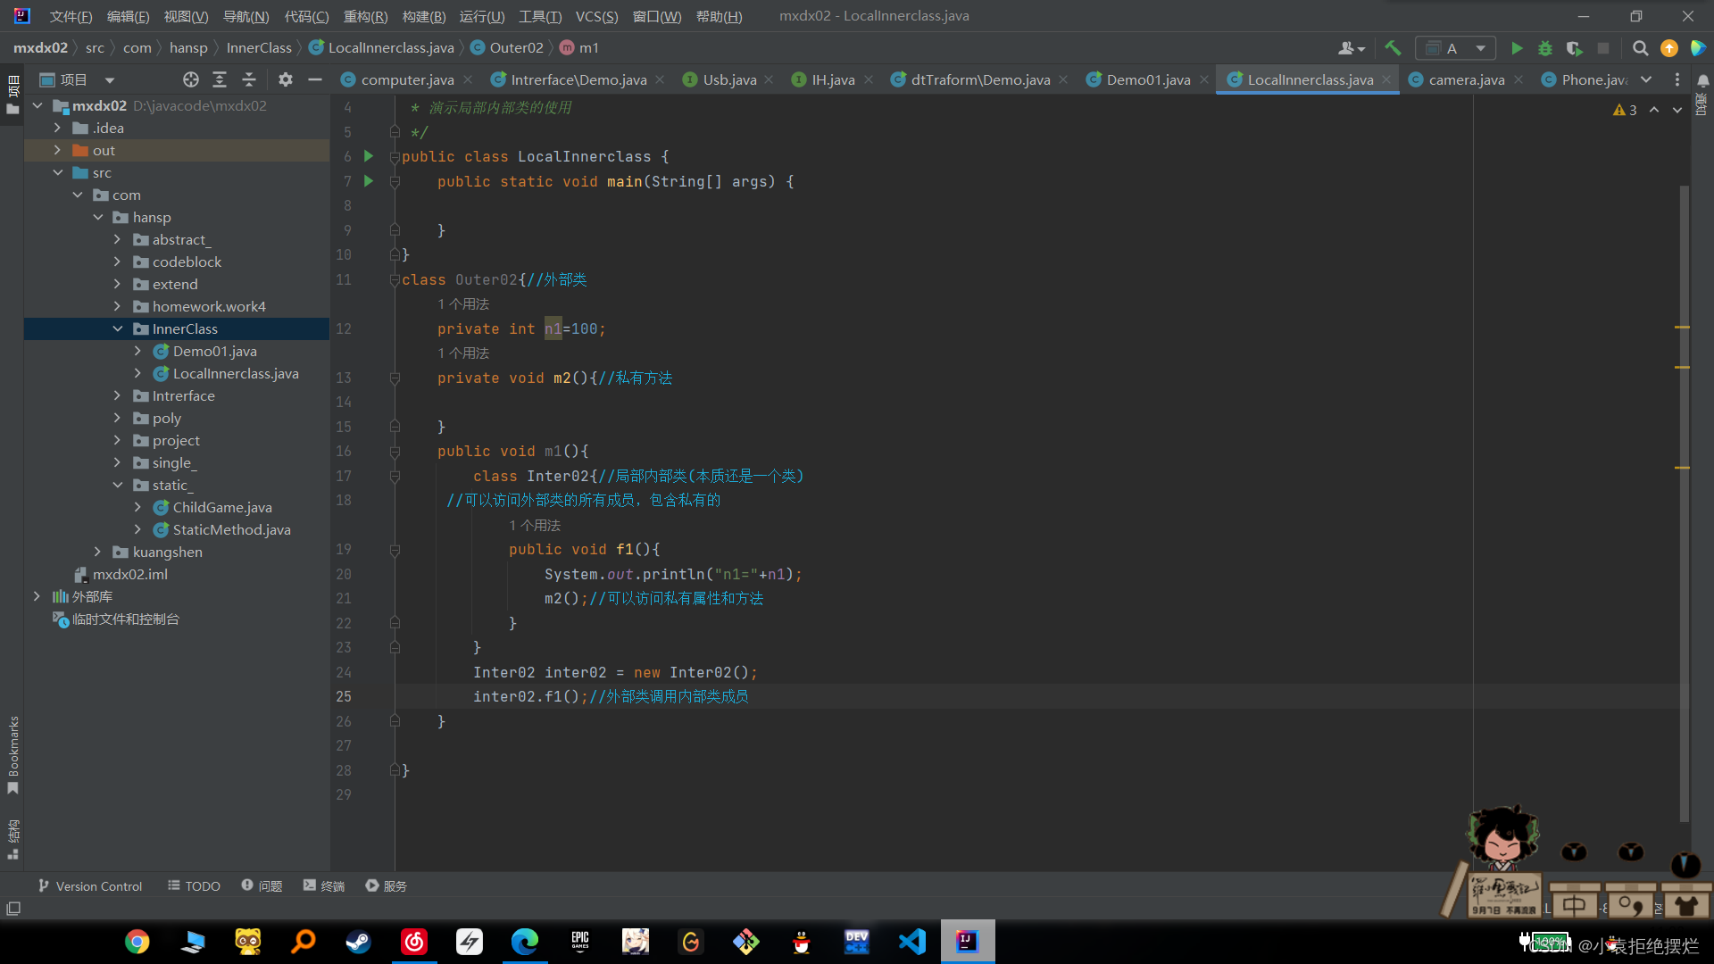
Task: Expand the kuangshen package
Action: pos(97,552)
